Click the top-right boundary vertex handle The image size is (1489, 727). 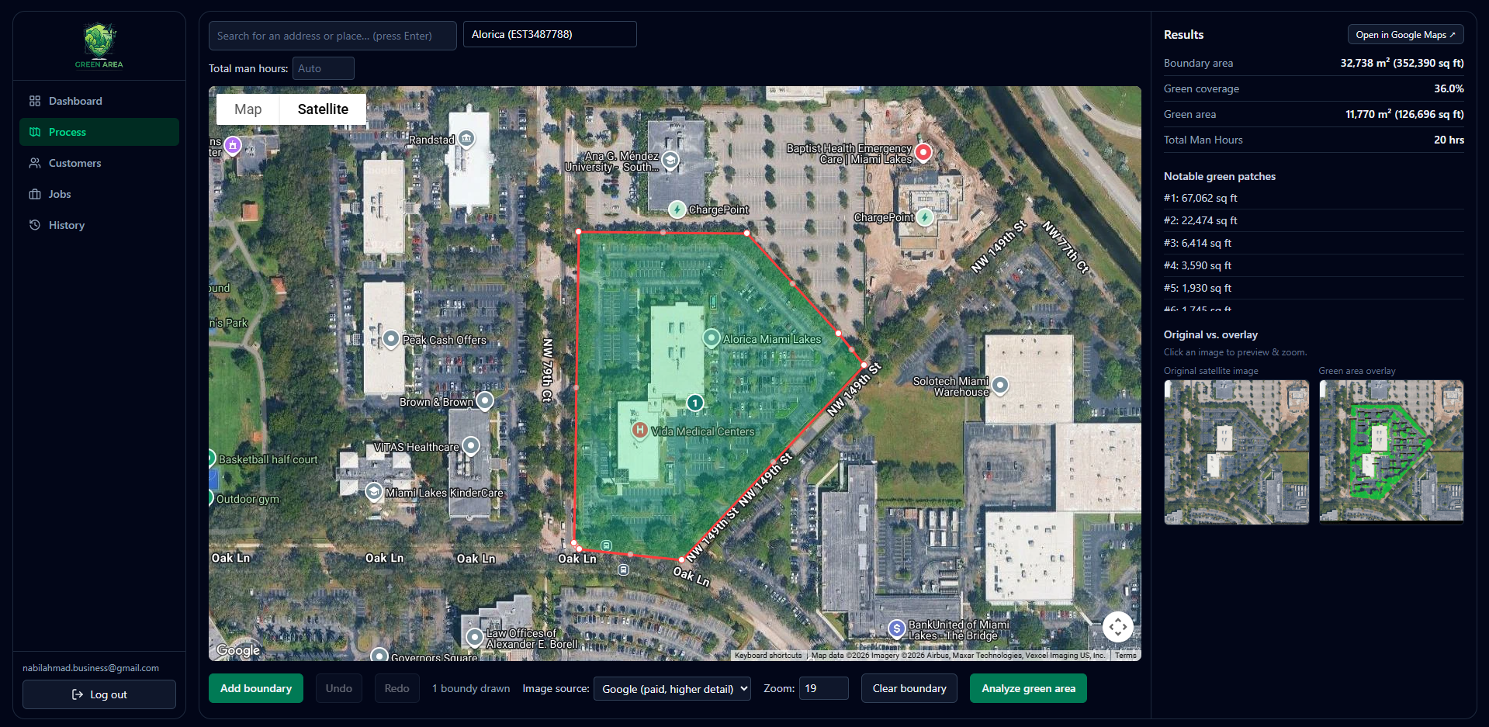(x=747, y=233)
